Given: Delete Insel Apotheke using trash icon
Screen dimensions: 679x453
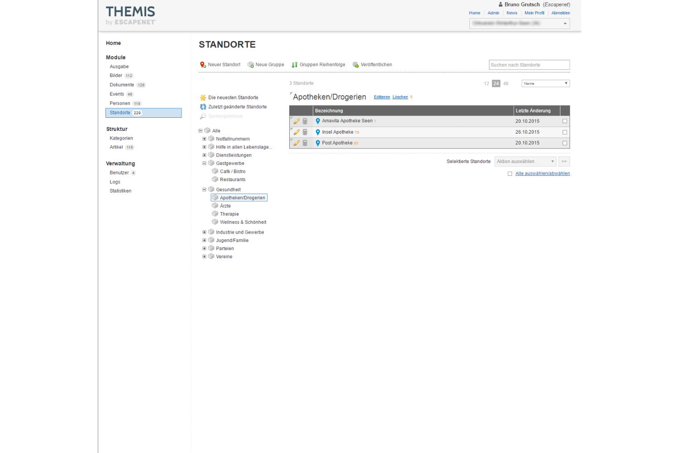Looking at the screenshot, I should coord(305,132).
